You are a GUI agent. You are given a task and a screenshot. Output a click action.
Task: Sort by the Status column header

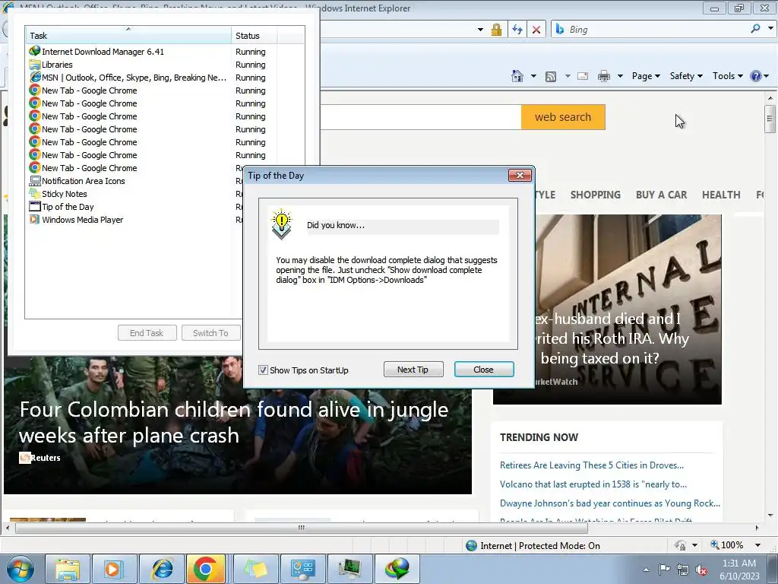(x=254, y=35)
